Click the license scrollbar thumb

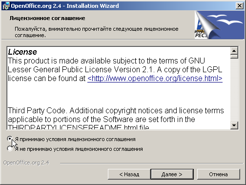(234, 57)
